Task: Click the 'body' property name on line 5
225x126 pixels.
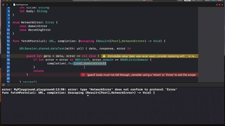Action: point(30,11)
